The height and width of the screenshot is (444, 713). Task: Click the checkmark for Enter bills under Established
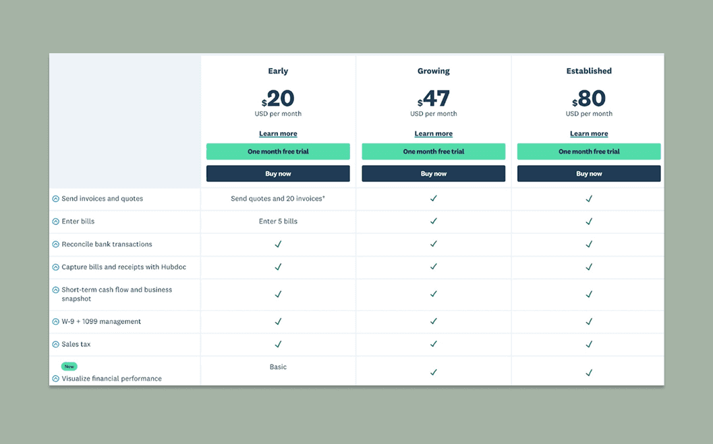coord(589,221)
